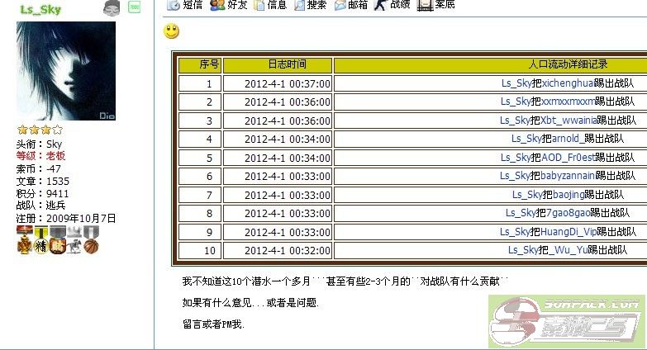Open Ls_Sky username profile link
The height and width of the screenshot is (350, 647).
click(40, 9)
